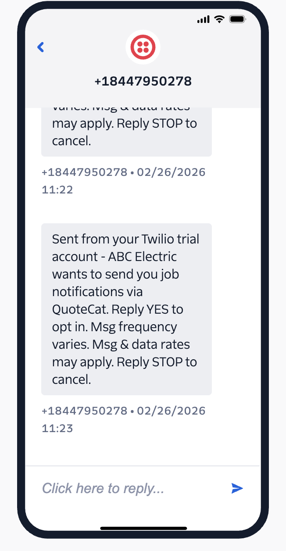The width and height of the screenshot is (286, 551).
Task: Tap the status bar at screen top
Action: pyautogui.click(x=143, y=19)
